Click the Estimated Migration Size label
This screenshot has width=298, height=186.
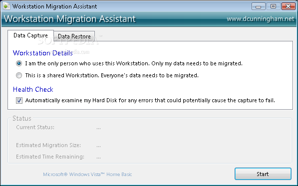pos(48,145)
